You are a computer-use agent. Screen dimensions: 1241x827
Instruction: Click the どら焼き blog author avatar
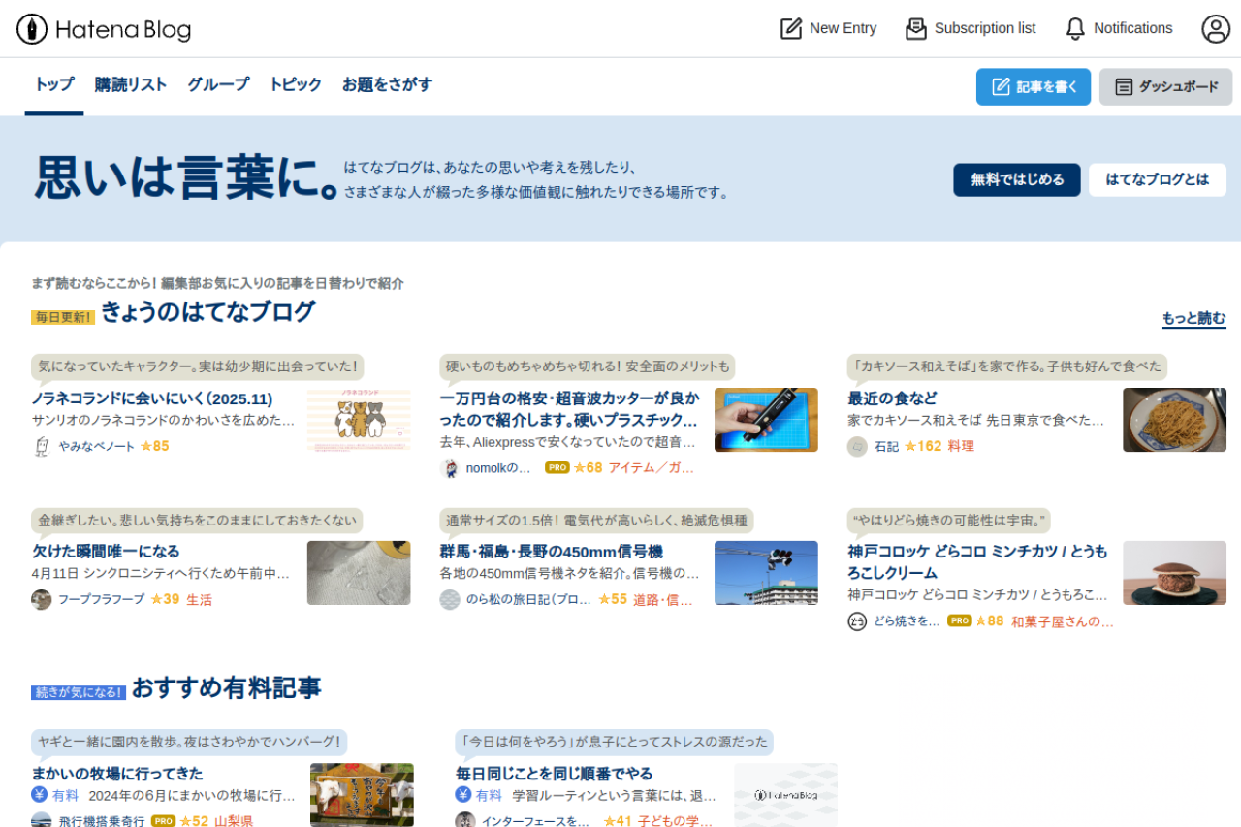856,621
